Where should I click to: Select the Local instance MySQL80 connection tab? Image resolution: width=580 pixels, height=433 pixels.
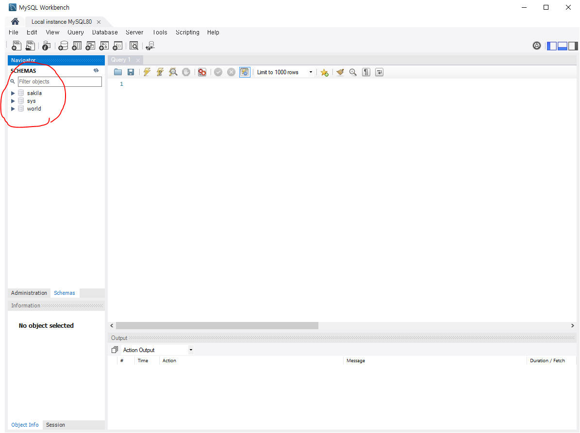coord(62,22)
